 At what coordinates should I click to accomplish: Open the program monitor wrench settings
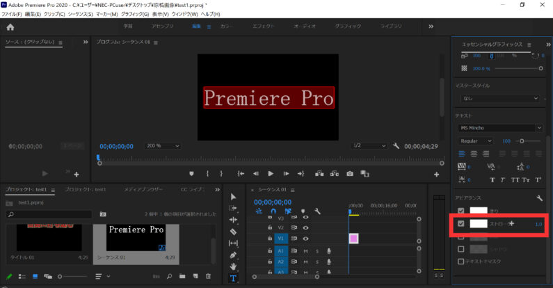tap(396, 146)
